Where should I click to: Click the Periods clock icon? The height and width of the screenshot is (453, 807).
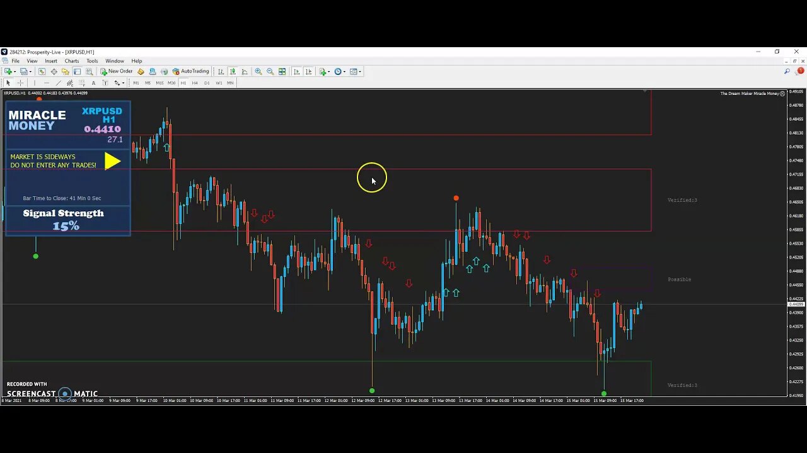(x=338, y=71)
